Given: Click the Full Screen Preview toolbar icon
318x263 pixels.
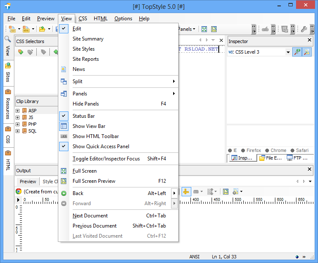Looking at the screenshot, I should pyautogui.click(x=214, y=29).
